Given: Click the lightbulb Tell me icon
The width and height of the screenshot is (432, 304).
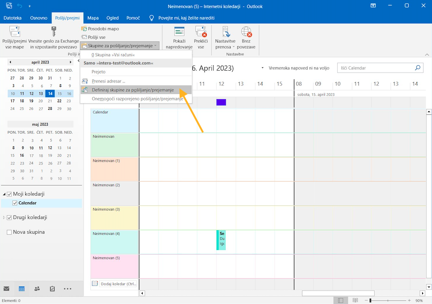Looking at the screenshot, I should (x=152, y=18).
